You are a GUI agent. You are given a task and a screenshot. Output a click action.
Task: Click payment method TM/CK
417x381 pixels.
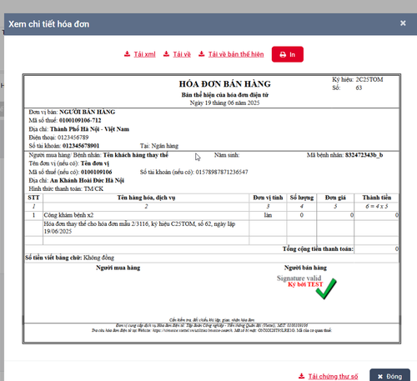tap(93, 189)
